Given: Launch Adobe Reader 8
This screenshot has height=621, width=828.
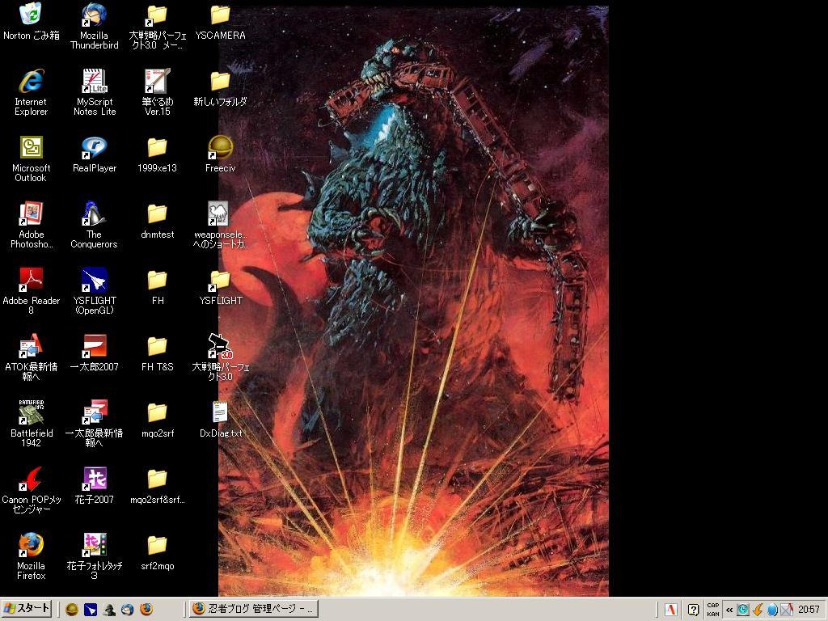Looking at the screenshot, I should click(x=32, y=292).
